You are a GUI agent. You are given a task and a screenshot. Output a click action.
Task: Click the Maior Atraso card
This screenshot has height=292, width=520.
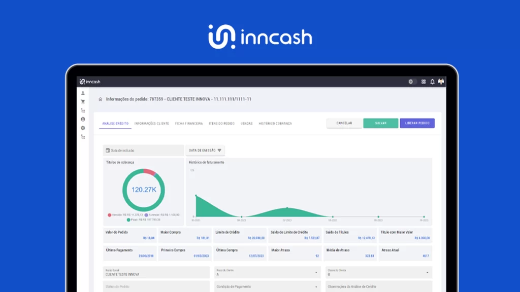point(295,253)
